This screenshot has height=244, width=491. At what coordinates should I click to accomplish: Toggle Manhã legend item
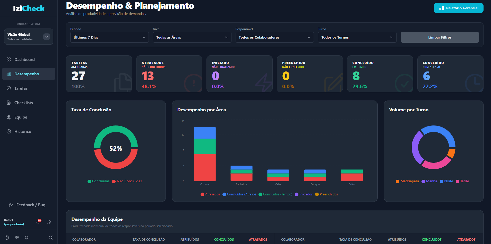point(429,181)
